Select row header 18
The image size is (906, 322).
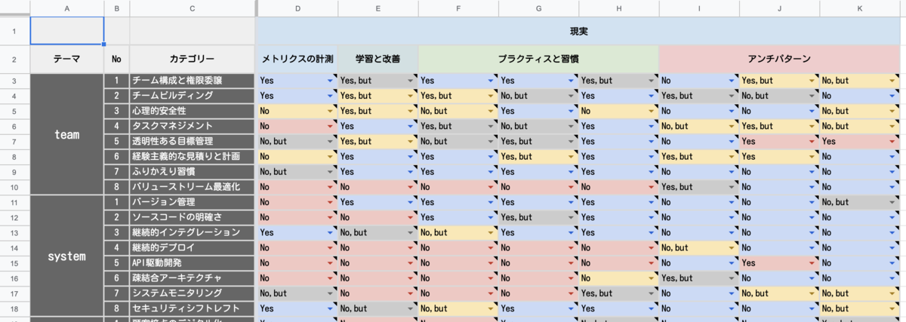(x=14, y=308)
